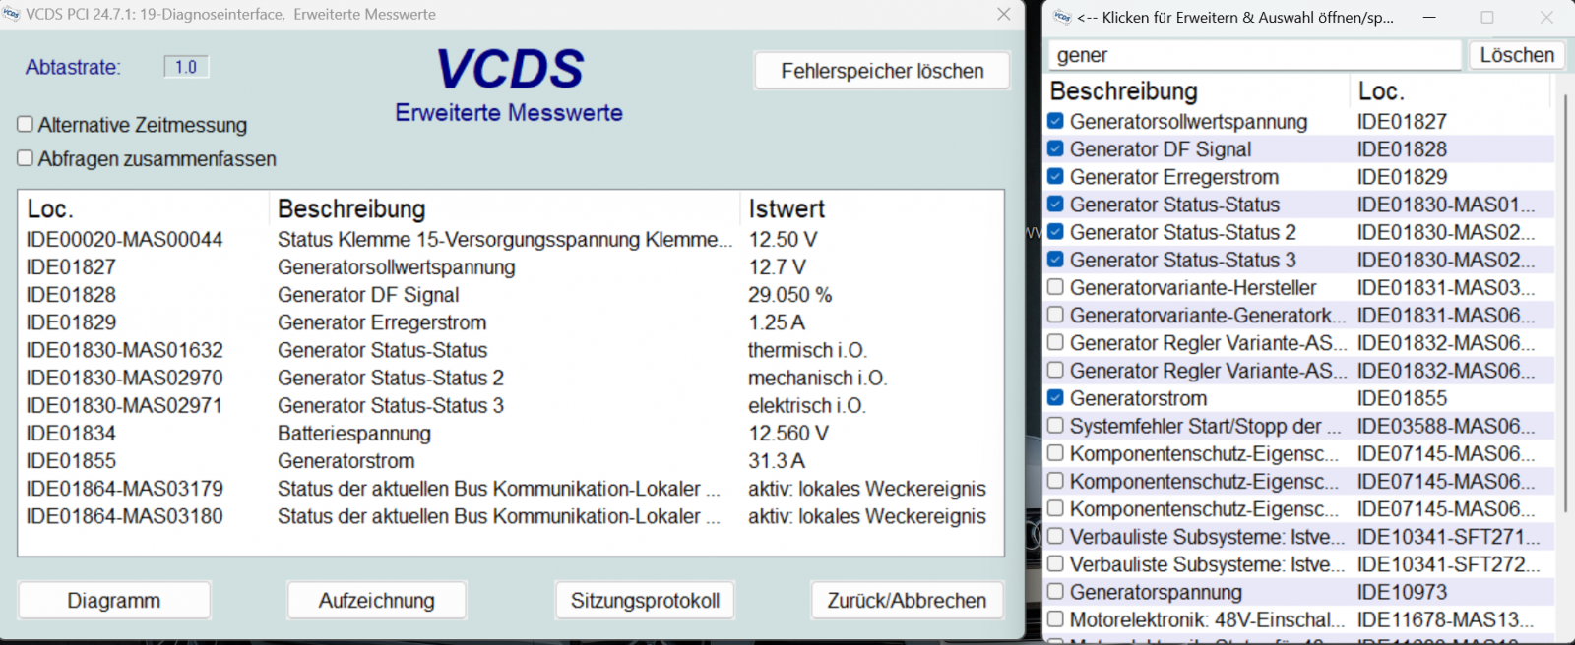Click the 12.560 V Batteriespannung value

[x=788, y=433]
